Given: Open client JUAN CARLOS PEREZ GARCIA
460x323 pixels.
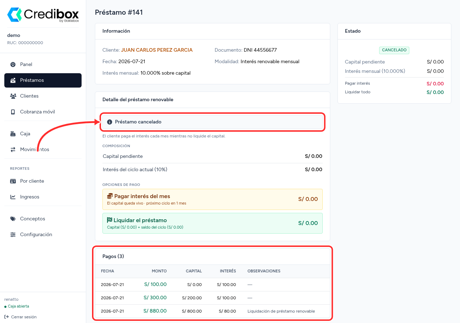Looking at the screenshot, I should (x=157, y=50).
